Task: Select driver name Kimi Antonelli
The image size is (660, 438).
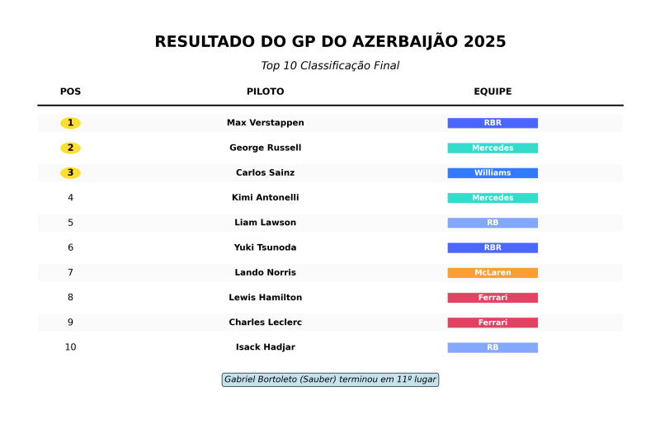Action: [x=266, y=198]
